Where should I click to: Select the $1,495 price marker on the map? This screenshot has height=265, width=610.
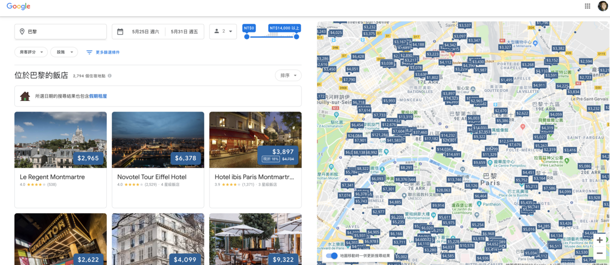pos(507,80)
